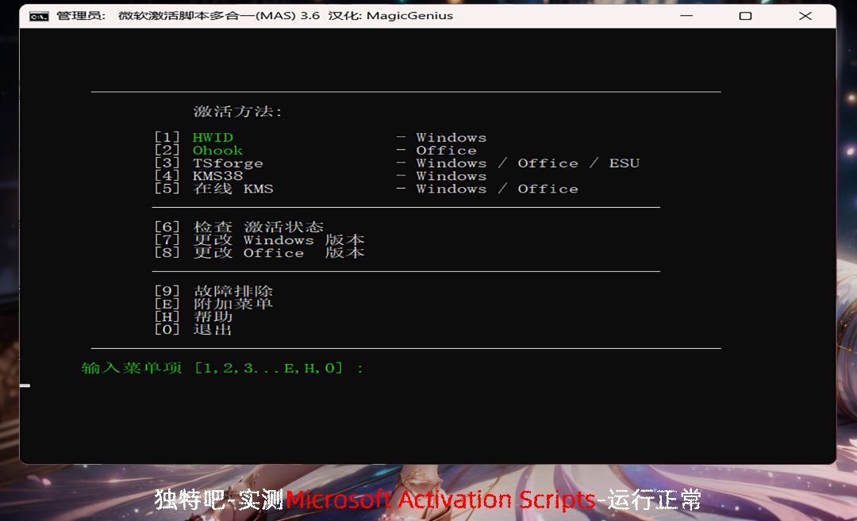Select the 在线 KMS option
857x521 pixels.
pos(233,189)
